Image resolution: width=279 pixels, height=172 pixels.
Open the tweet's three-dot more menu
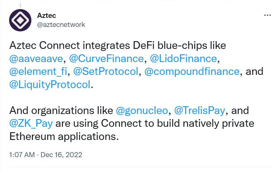pyautogui.click(x=267, y=16)
